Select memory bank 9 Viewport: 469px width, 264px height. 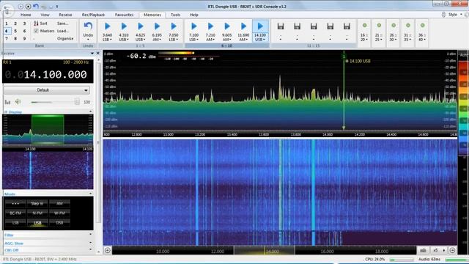click(x=24, y=38)
